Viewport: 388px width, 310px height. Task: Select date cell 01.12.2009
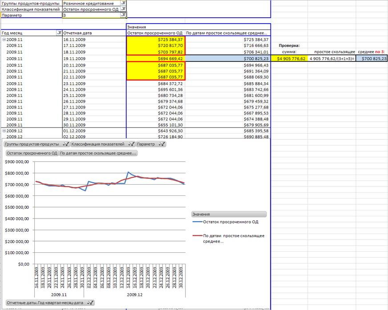click(x=94, y=131)
